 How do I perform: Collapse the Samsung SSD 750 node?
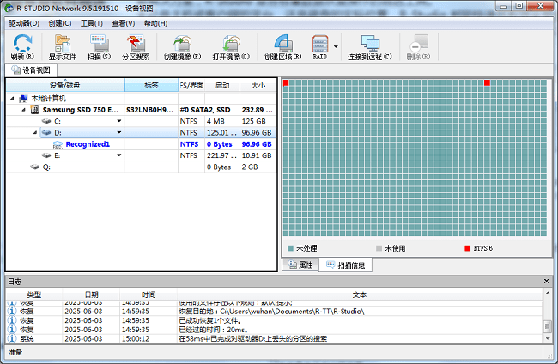click(x=23, y=110)
